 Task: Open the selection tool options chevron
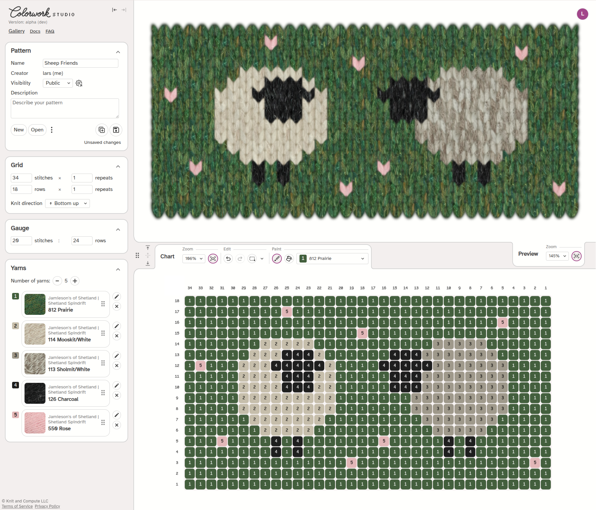pyautogui.click(x=262, y=259)
